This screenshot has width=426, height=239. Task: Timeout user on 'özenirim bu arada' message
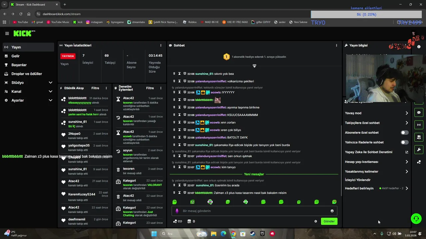coord(179,185)
